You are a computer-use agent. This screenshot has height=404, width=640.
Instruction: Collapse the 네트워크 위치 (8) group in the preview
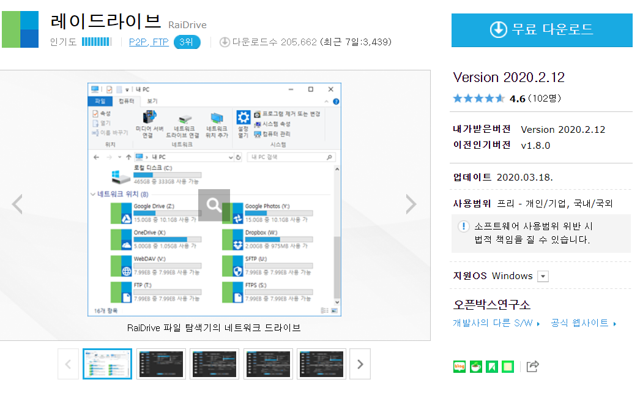tap(92, 195)
